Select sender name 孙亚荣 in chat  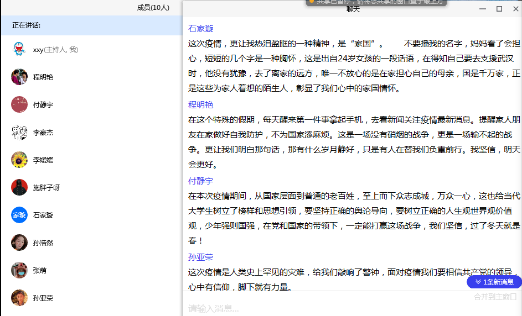[x=200, y=257]
